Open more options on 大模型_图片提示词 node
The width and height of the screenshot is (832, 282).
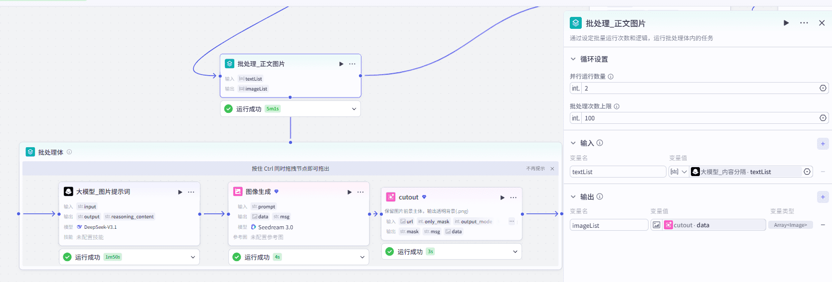tap(191, 192)
